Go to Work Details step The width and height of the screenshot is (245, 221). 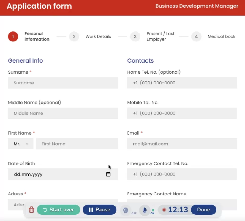(x=98, y=36)
